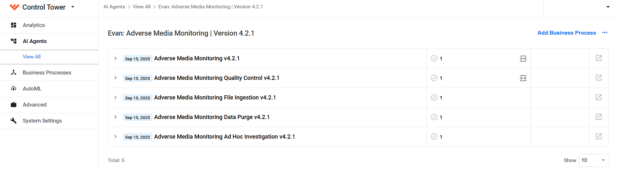The image size is (618, 171).
Task: Open the top-right user dropdown arrow
Action: (x=608, y=7)
